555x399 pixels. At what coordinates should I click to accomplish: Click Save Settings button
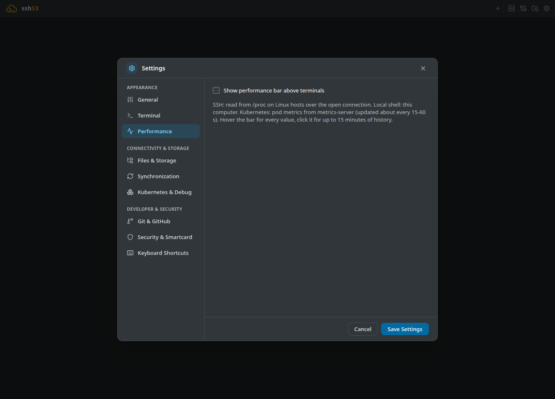point(405,329)
